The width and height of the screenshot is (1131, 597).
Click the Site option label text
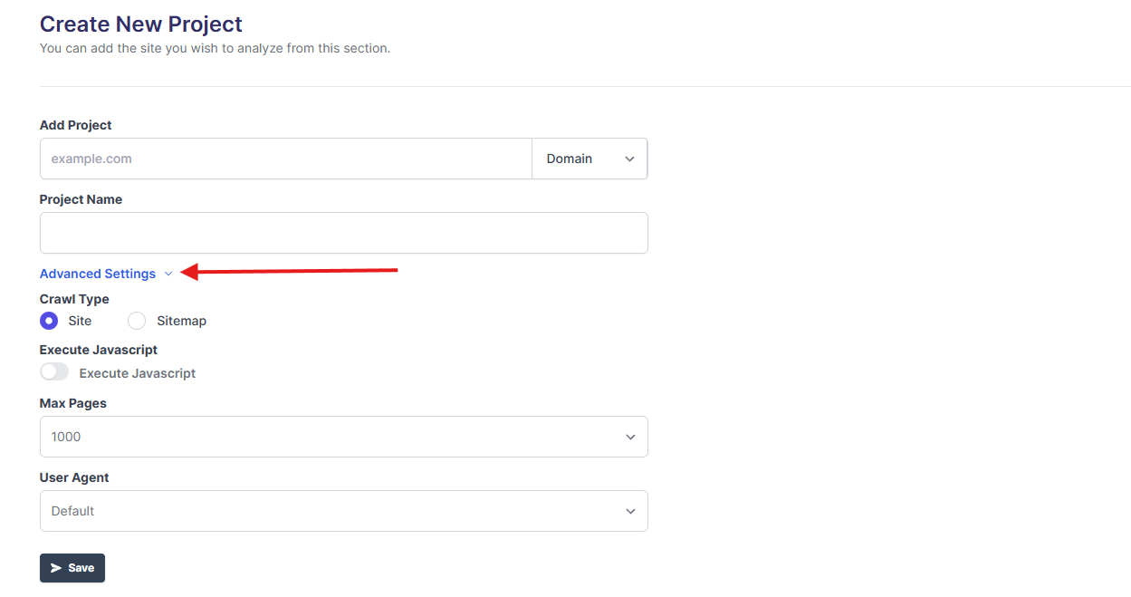80,321
